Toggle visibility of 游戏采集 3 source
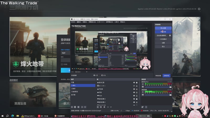 coord(134,99)
